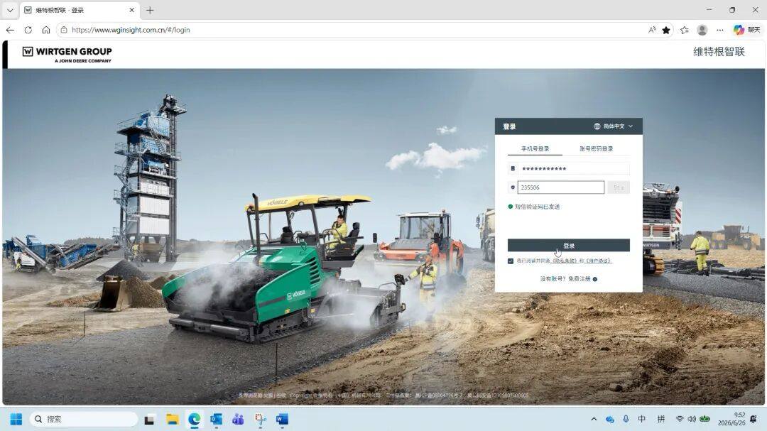Open the read aloud option
The width and height of the screenshot is (767, 431).
[x=652, y=30]
